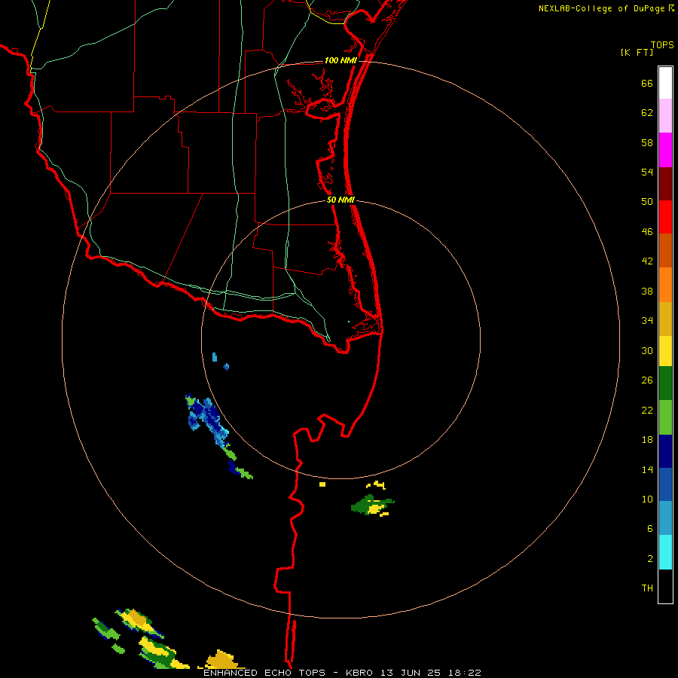This screenshot has height=678, width=678.
Task: Click the 50 value on the scale
Action: pyautogui.click(x=647, y=201)
